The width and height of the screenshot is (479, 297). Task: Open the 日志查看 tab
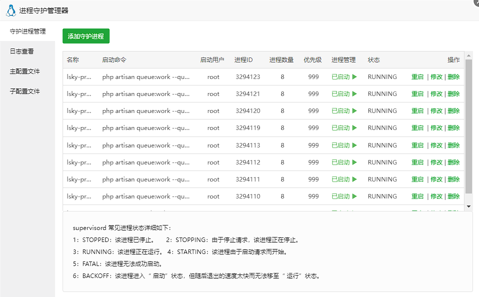(22, 51)
